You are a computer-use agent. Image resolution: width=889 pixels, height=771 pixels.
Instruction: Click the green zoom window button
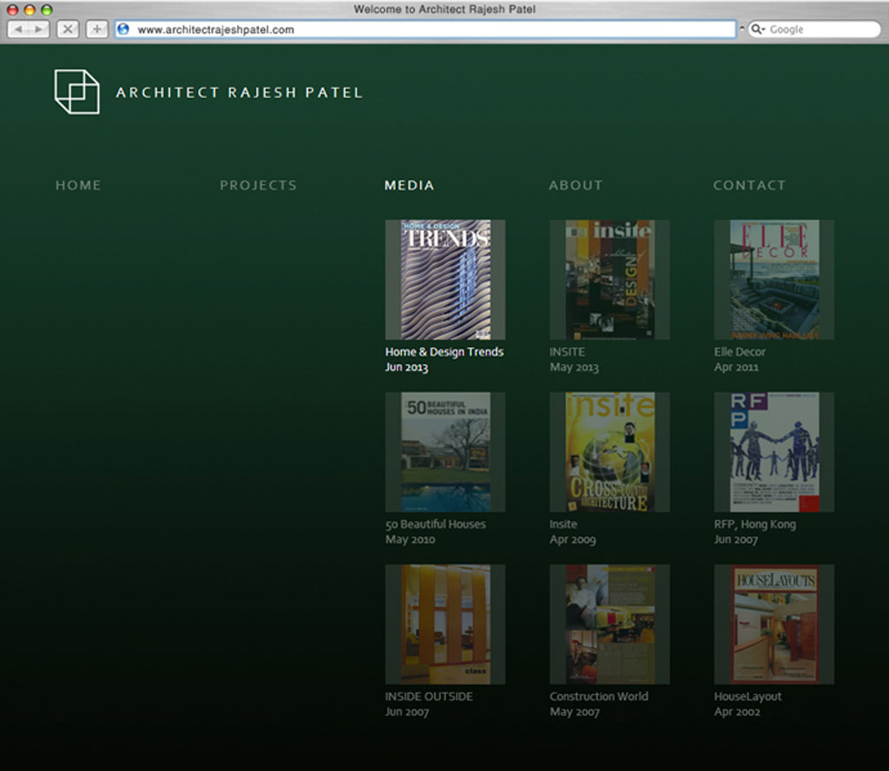point(47,10)
